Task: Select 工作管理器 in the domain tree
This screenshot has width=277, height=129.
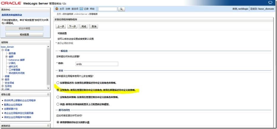Action: [x=15, y=70]
